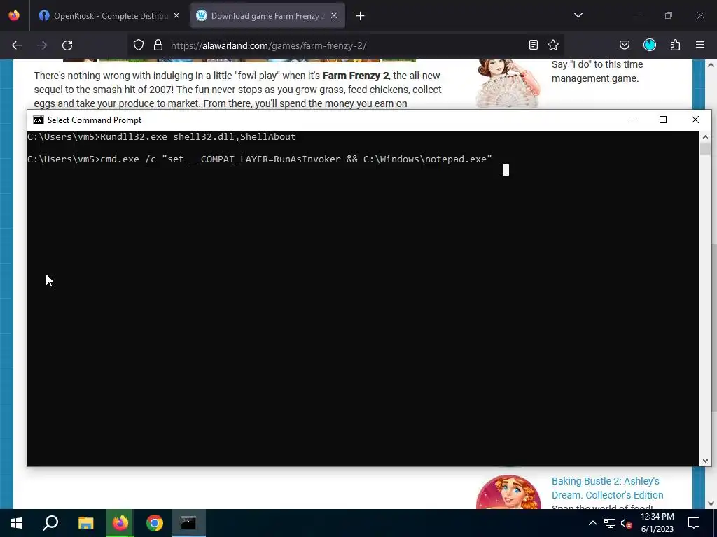This screenshot has height=537, width=717.
Task: Launch Chrome from the taskbar
Action: point(155,523)
